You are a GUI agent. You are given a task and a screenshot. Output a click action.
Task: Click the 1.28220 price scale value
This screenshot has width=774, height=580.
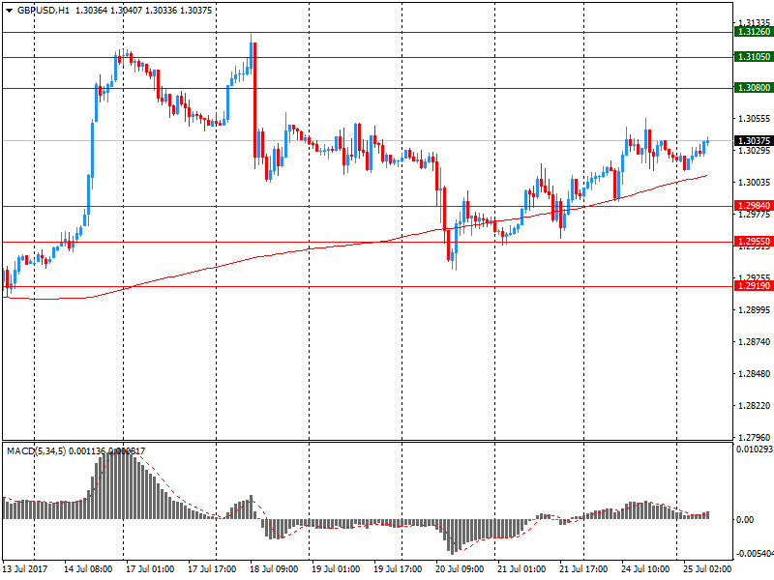pos(755,406)
